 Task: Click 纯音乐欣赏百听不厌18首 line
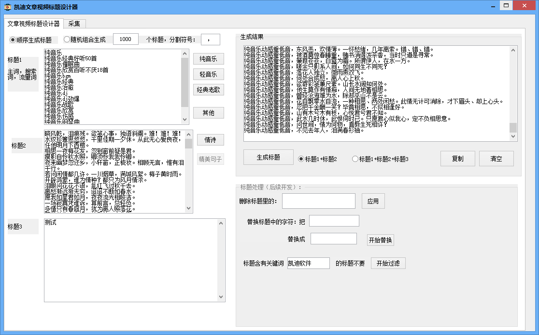pyautogui.click(x=77, y=70)
